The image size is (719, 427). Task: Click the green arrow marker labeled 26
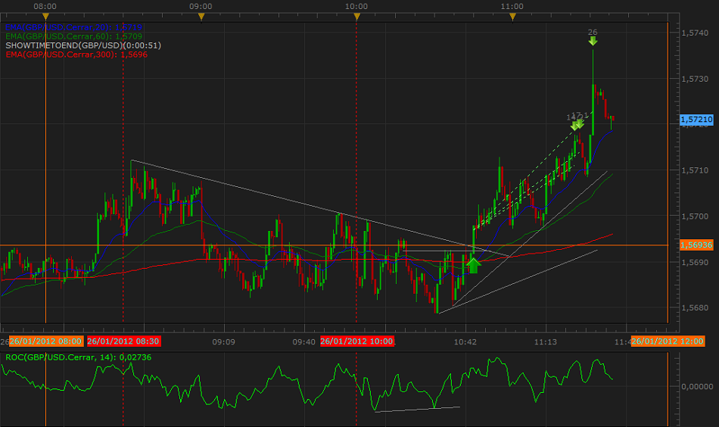tap(593, 41)
